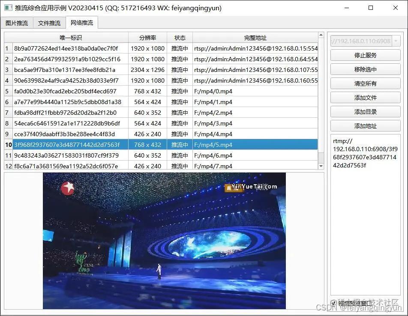Open the server address dropdown arrow
Image resolution: width=408 pixels, height=316 pixels.
click(x=396, y=41)
